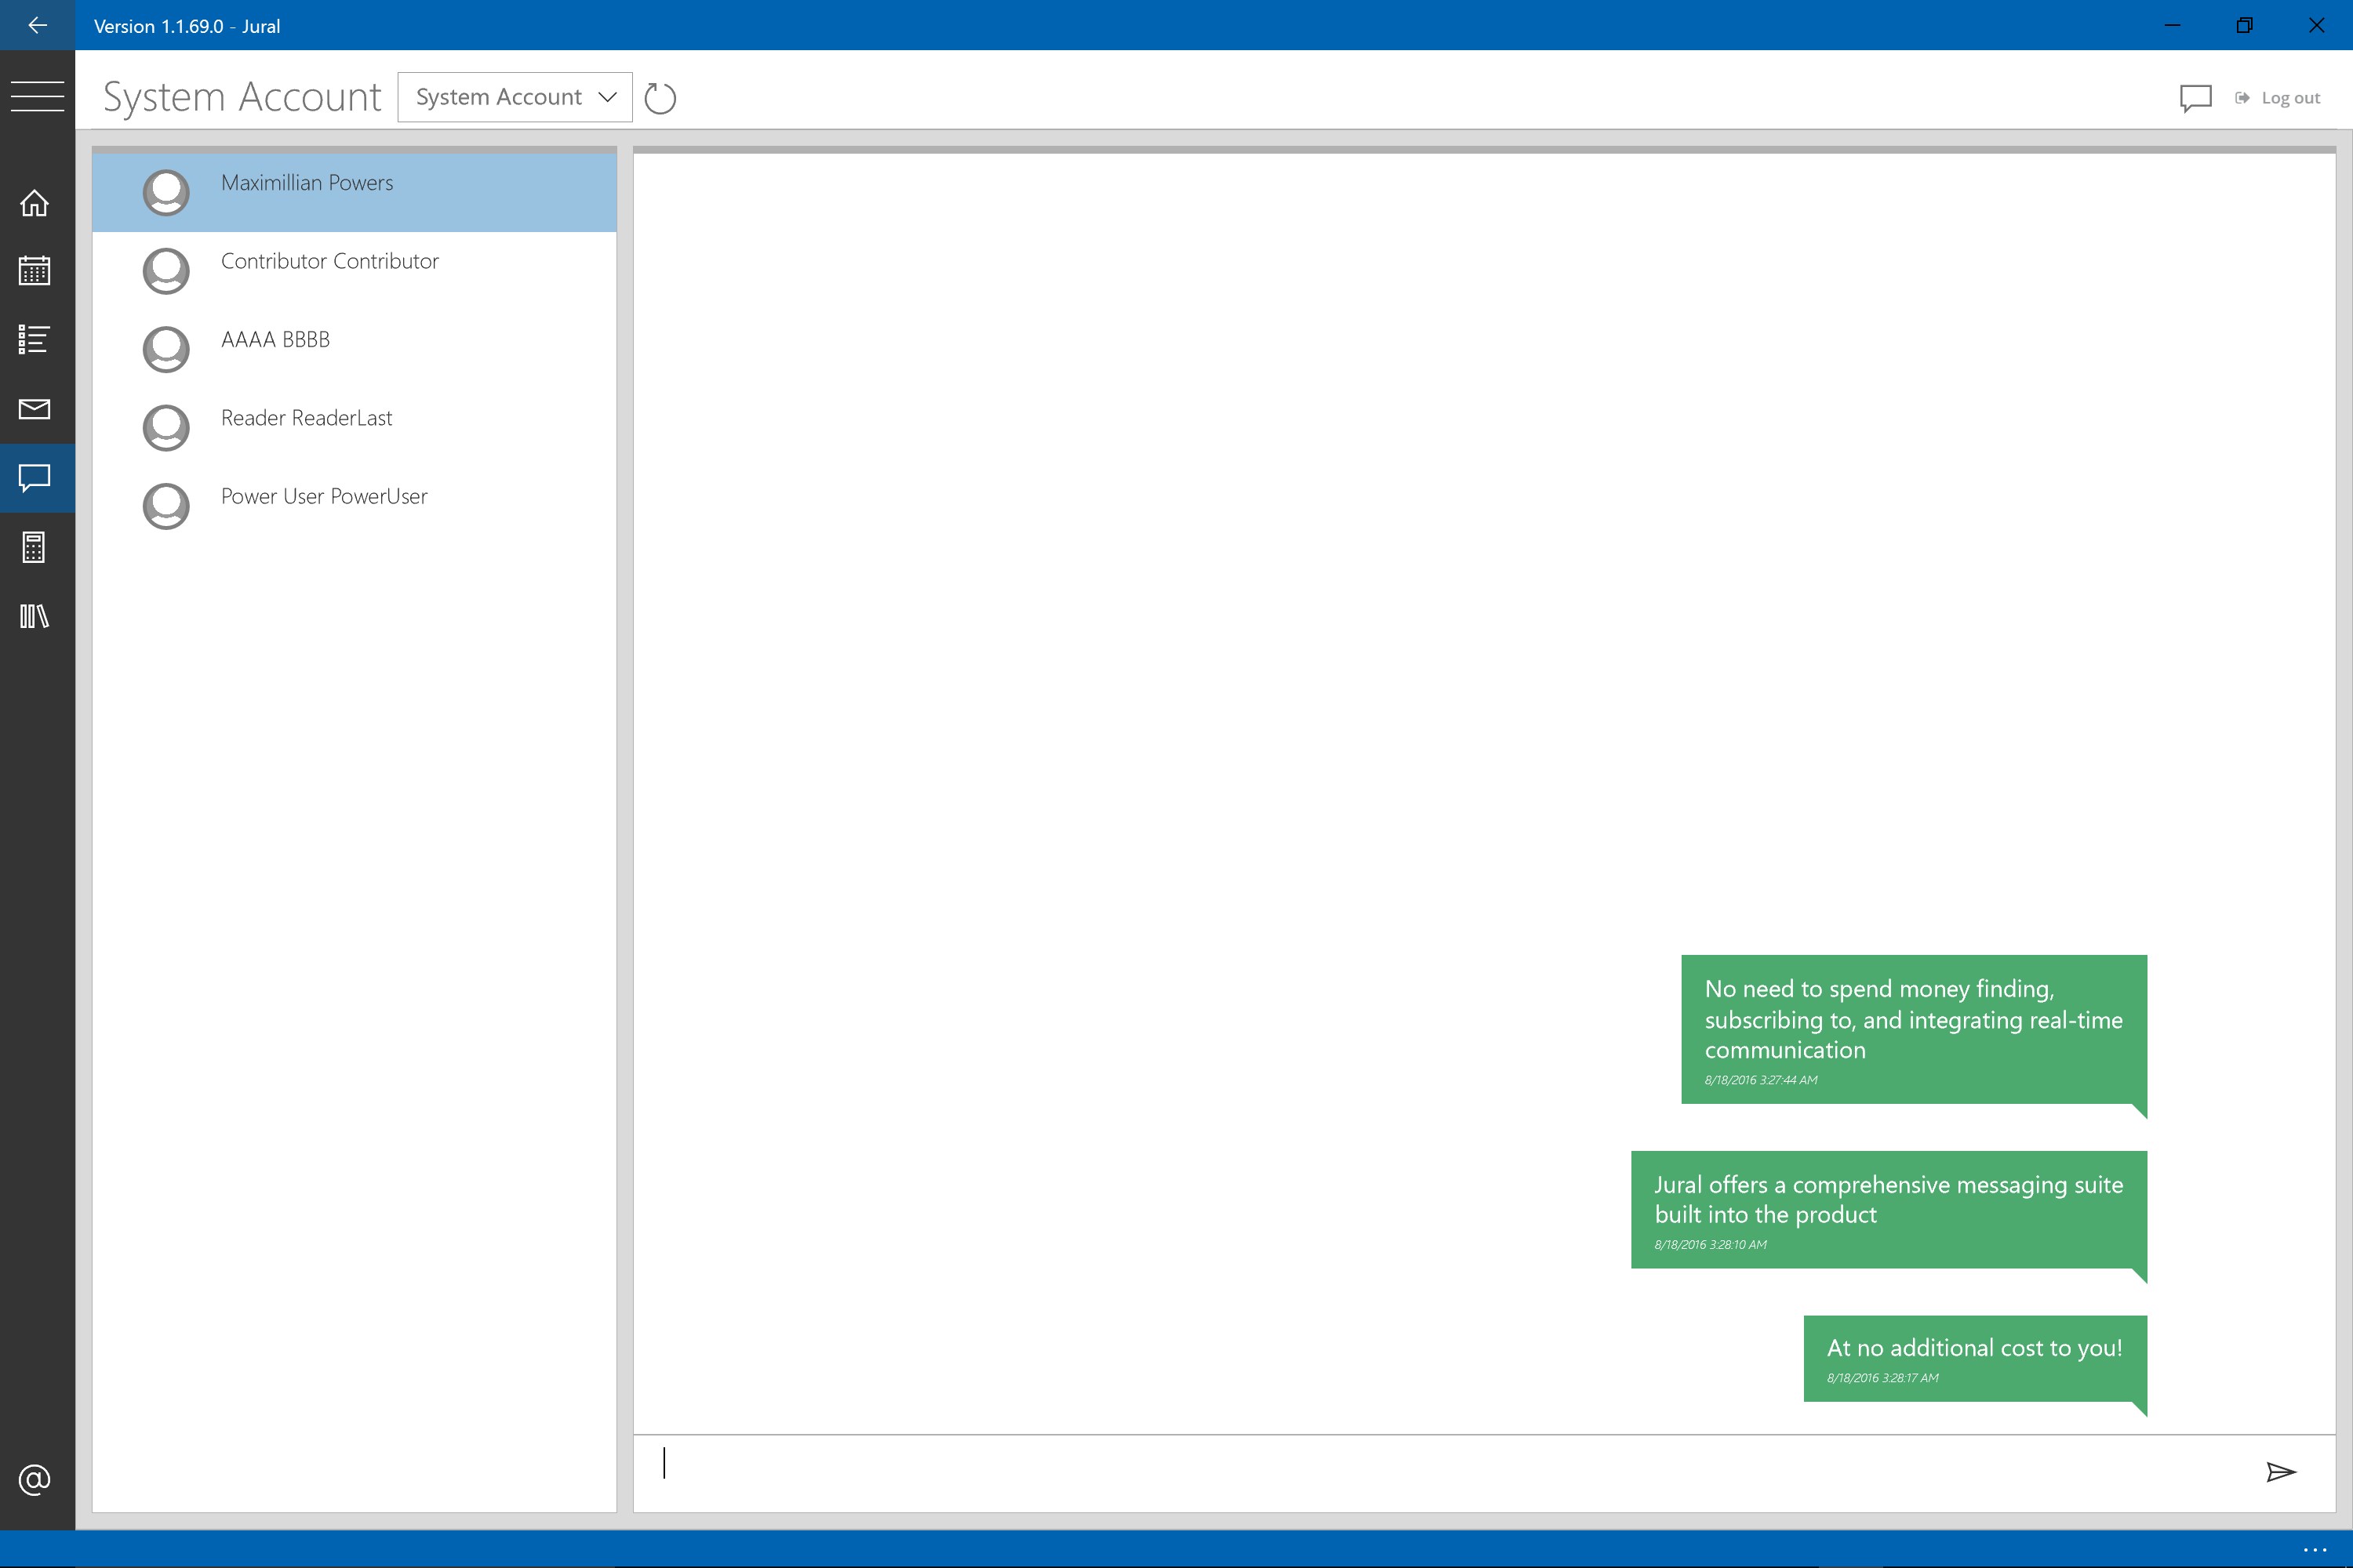
Task: Expand the System Account dropdown
Action: [x=515, y=97]
